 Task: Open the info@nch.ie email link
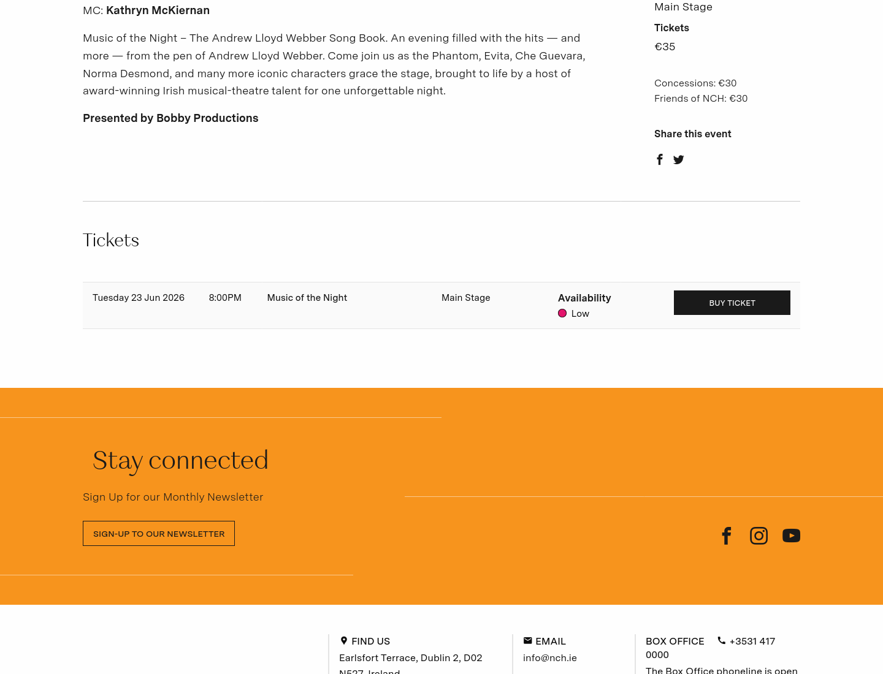pos(550,657)
